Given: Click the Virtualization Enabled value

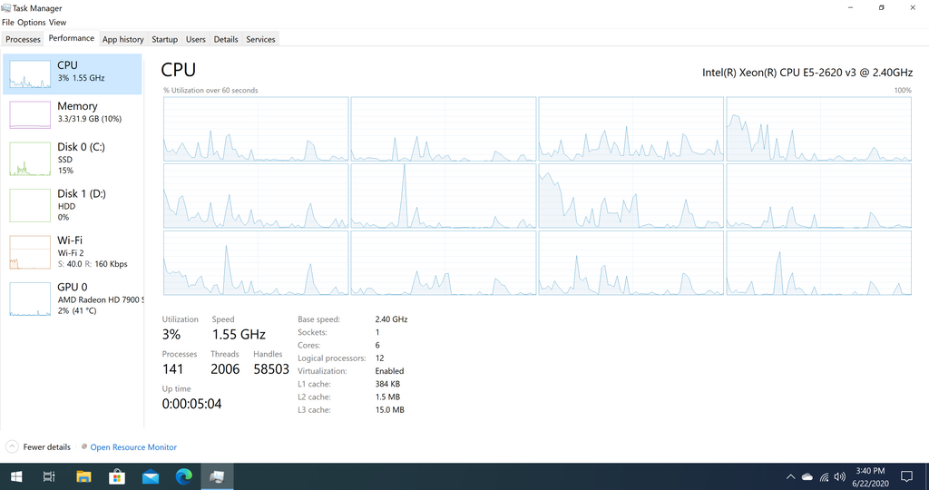Looking at the screenshot, I should click(x=389, y=371).
